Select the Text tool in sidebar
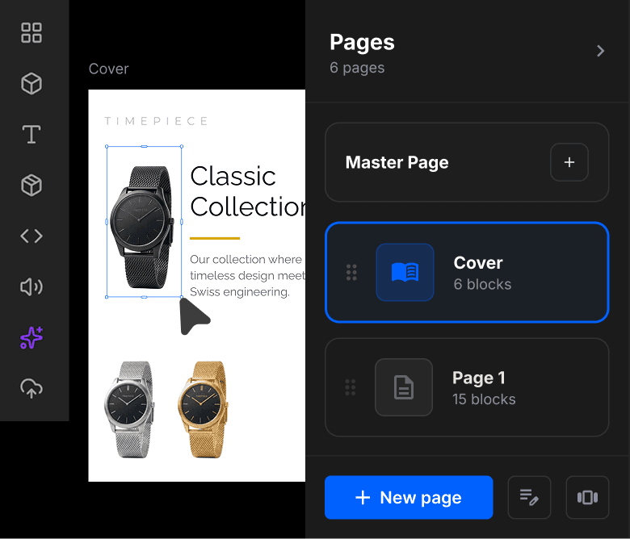The width and height of the screenshot is (630, 539). click(31, 135)
